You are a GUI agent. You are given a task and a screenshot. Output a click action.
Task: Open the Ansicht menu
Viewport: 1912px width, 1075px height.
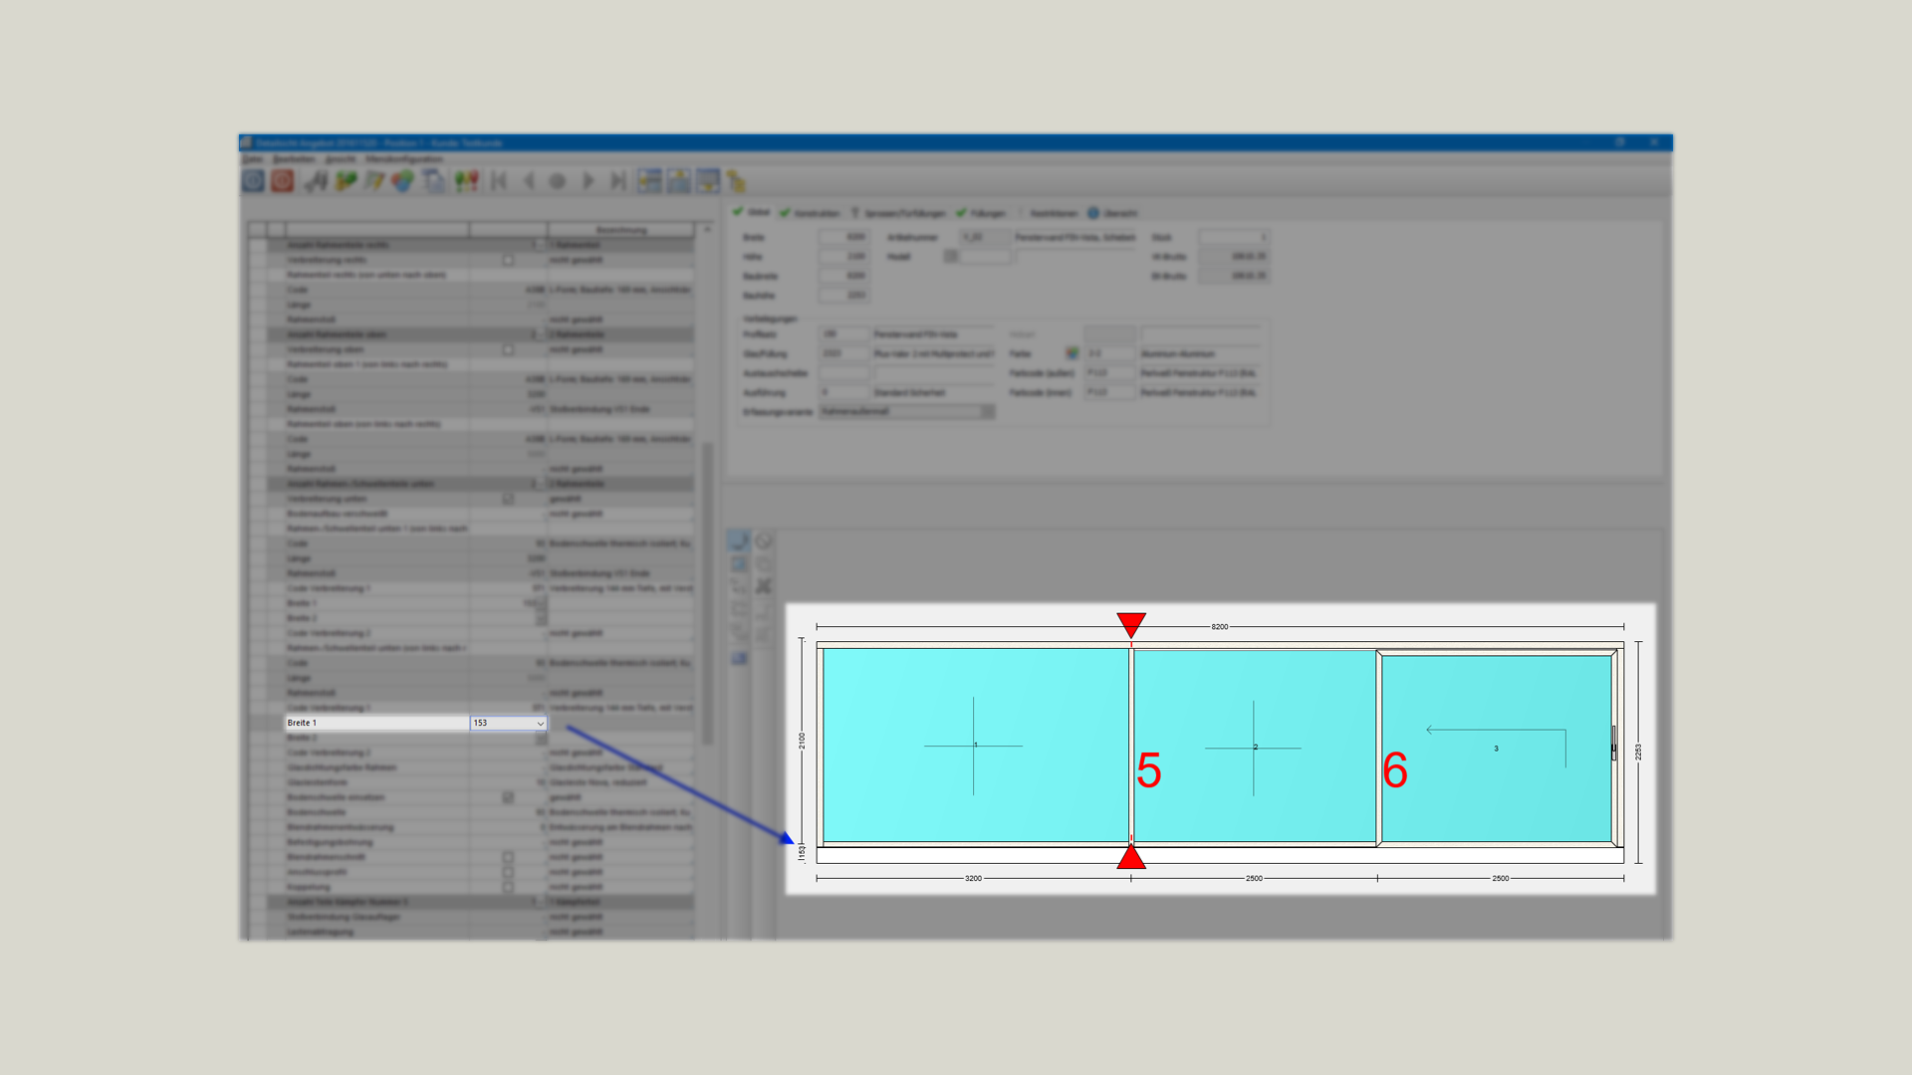click(341, 159)
